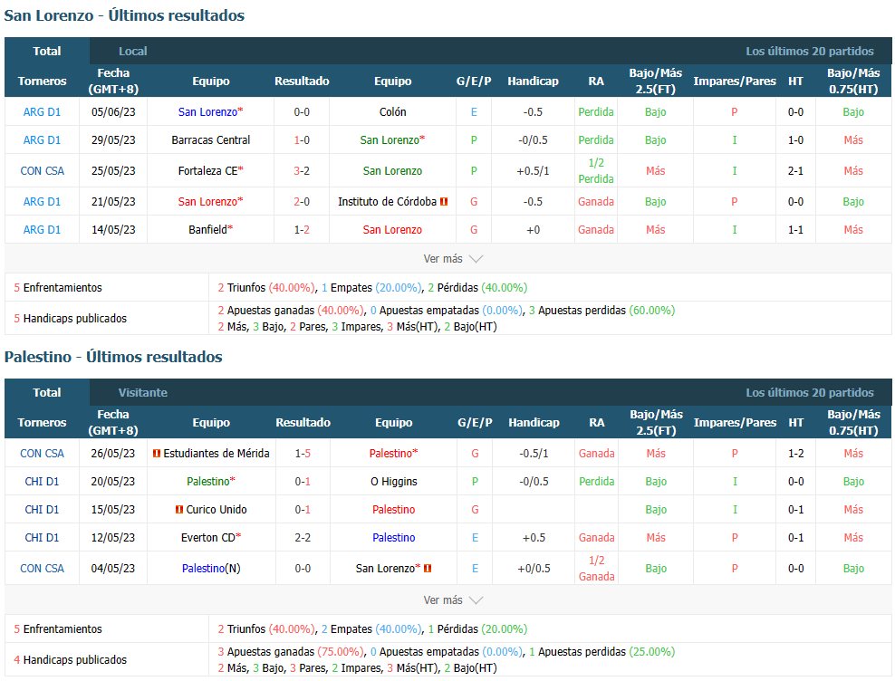This screenshot has width=895, height=681.
Task: Click handicap value -0.5/1 in Estudiantes row
Action: pos(534,453)
